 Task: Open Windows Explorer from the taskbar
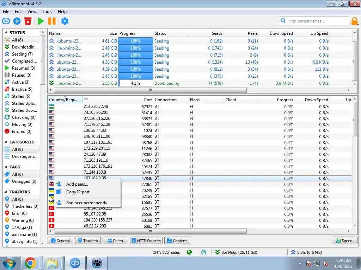point(52,263)
